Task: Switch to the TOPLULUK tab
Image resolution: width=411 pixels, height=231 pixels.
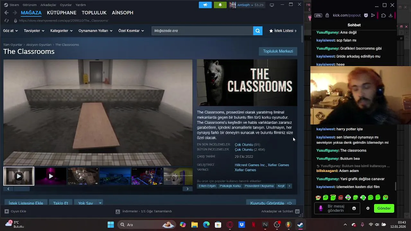Action: click(x=94, y=13)
